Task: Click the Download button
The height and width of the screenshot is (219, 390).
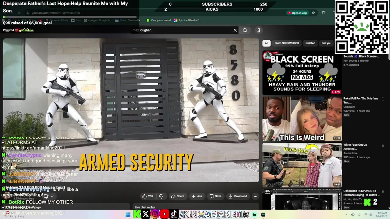Action: pyautogui.click(x=238, y=196)
